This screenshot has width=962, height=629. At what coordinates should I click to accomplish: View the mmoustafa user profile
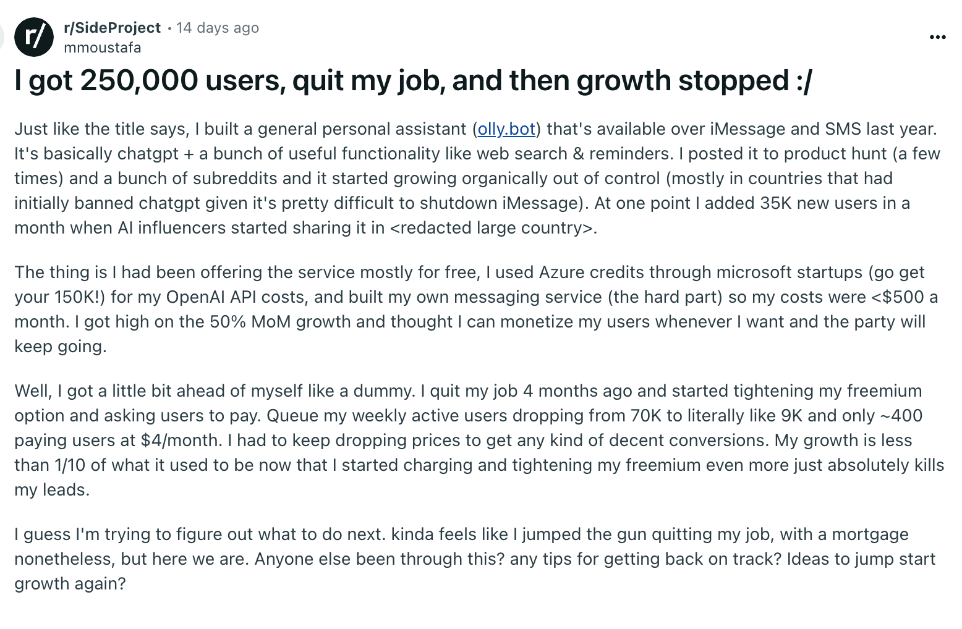pyautogui.click(x=103, y=48)
